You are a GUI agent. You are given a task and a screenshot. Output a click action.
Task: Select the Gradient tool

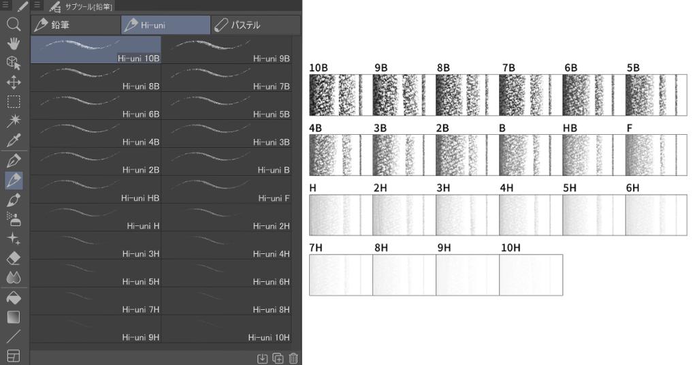click(14, 317)
